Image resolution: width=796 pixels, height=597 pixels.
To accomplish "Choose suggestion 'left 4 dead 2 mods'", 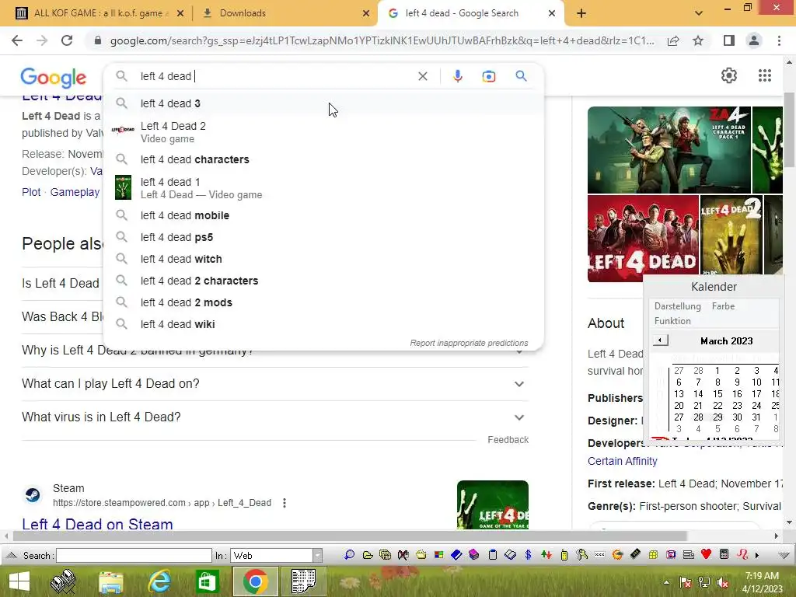I will coord(323,302).
